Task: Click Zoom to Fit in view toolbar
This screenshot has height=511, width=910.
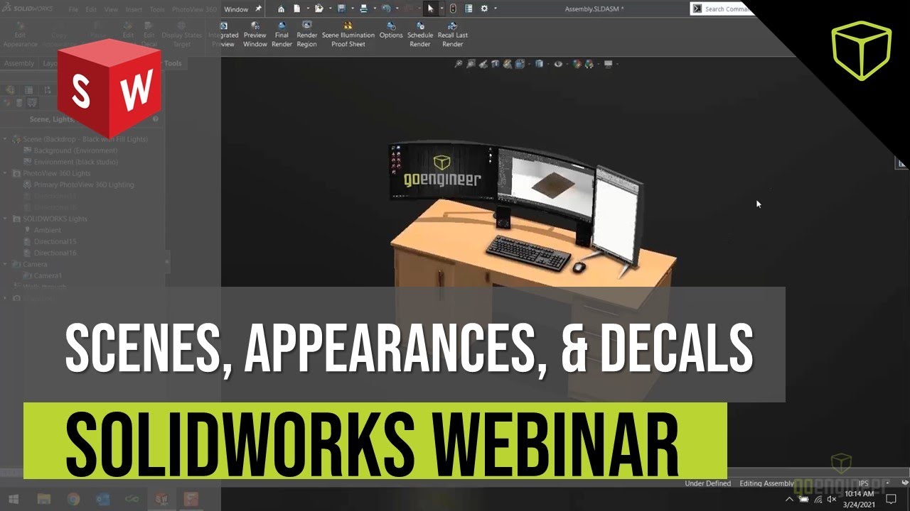Action: coord(459,63)
